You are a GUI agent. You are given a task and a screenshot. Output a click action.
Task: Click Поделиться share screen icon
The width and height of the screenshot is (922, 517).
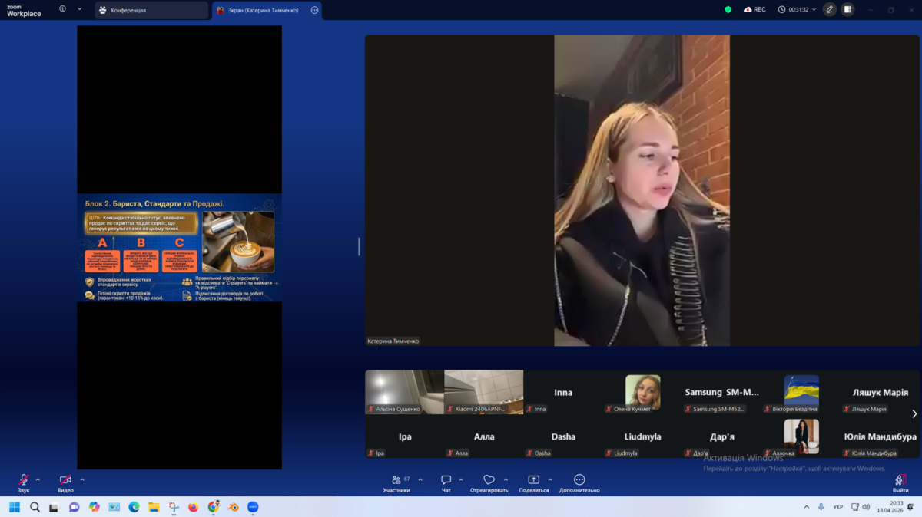pos(533,481)
